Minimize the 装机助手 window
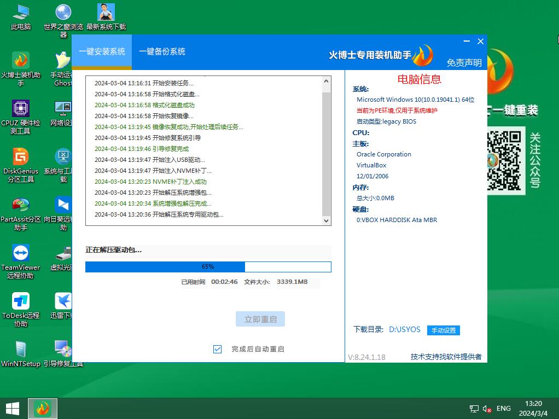The height and width of the screenshot is (419, 559). (467, 42)
